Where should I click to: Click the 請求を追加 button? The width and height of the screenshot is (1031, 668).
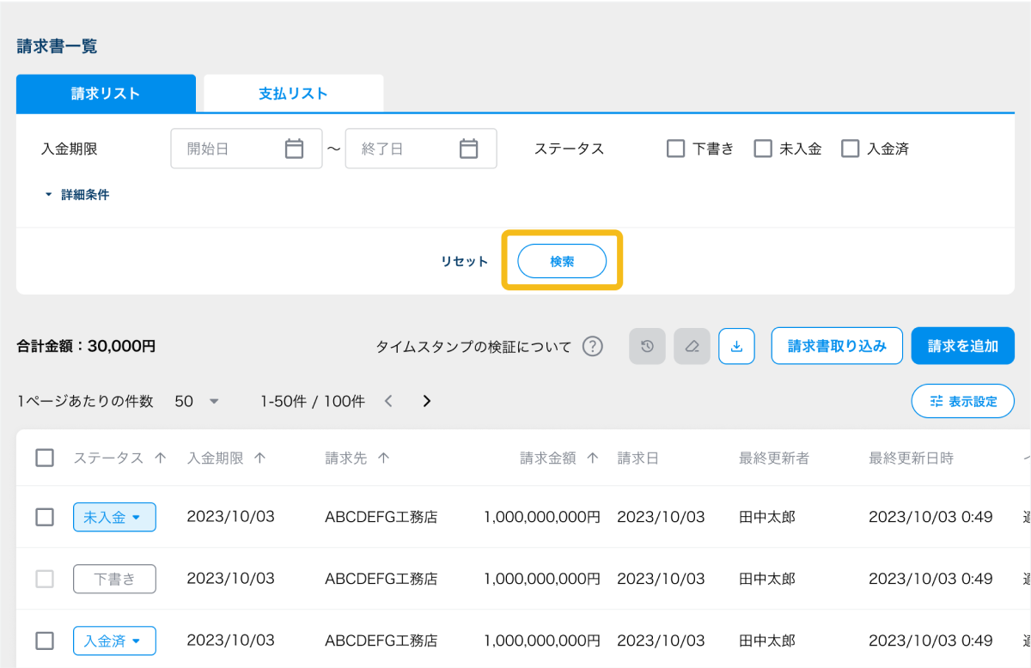coord(962,346)
